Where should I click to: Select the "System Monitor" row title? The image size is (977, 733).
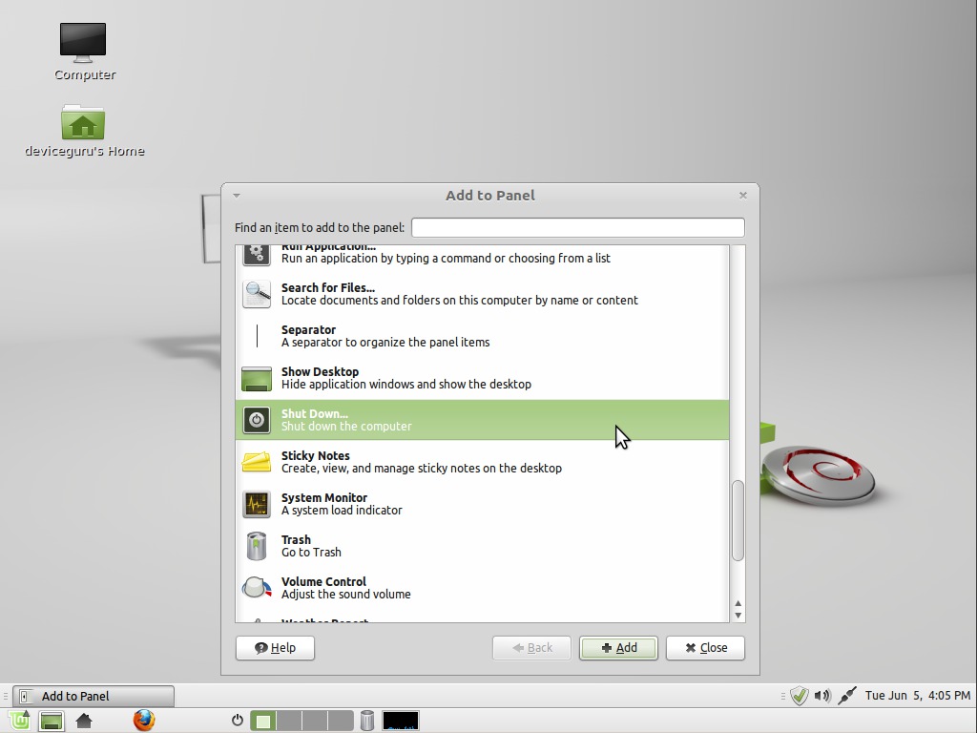[324, 497]
